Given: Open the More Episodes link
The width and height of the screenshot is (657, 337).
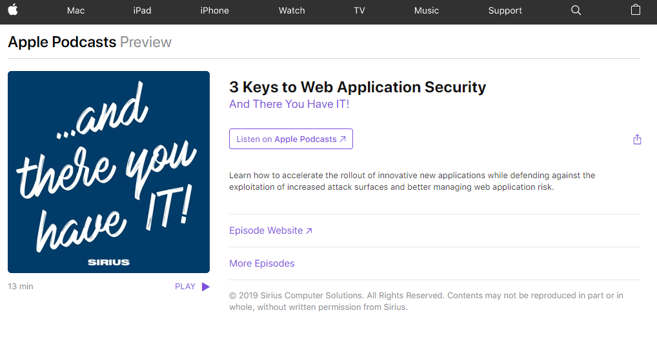Looking at the screenshot, I should point(262,263).
